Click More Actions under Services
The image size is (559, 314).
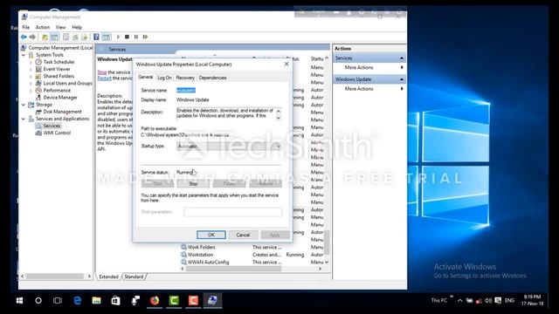point(359,68)
